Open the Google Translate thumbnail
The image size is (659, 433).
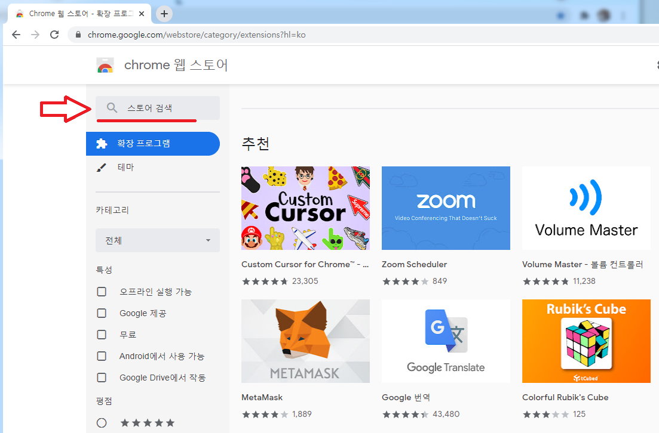(x=446, y=341)
